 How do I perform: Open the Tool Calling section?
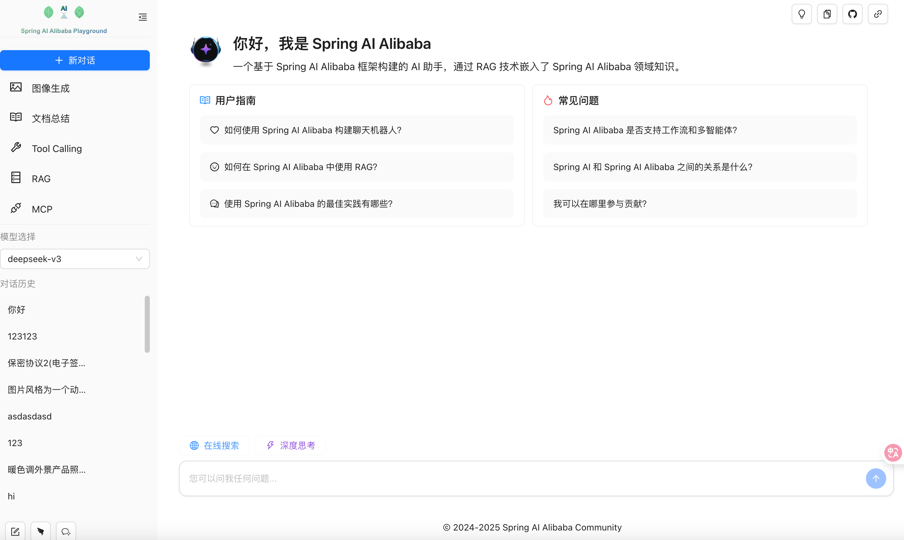pyautogui.click(x=56, y=148)
